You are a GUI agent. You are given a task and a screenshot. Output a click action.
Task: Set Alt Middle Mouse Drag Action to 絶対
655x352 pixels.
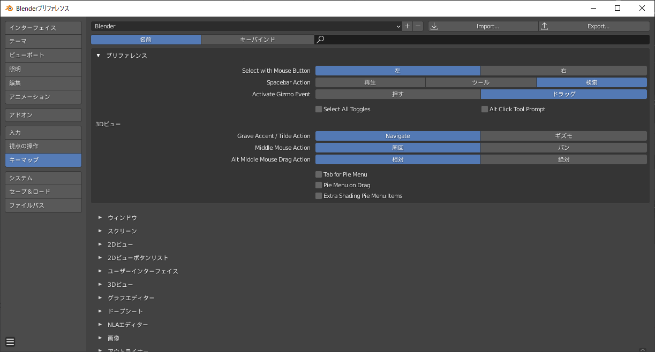pos(564,159)
